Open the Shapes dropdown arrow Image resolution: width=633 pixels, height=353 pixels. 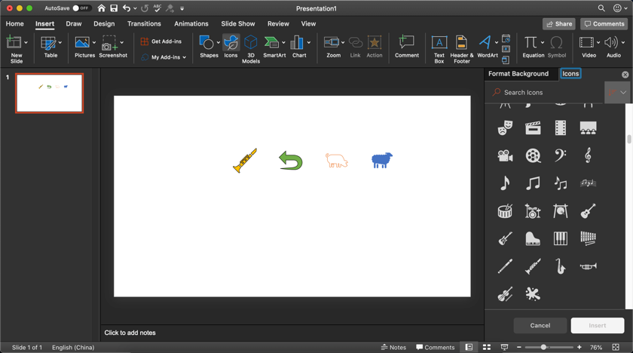point(219,42)
